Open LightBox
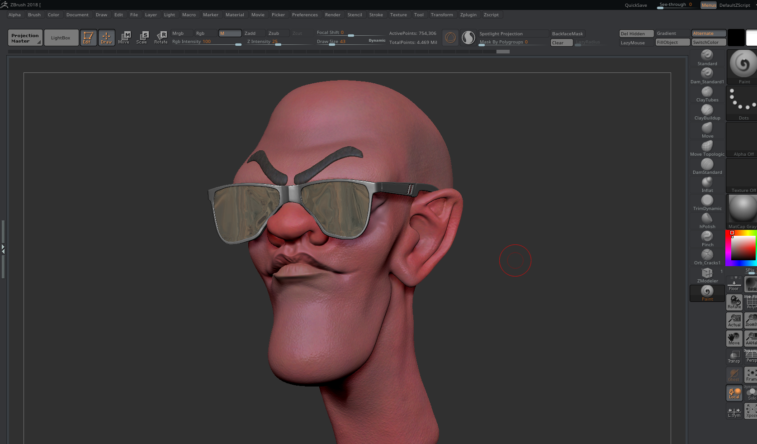 (61, 38)
